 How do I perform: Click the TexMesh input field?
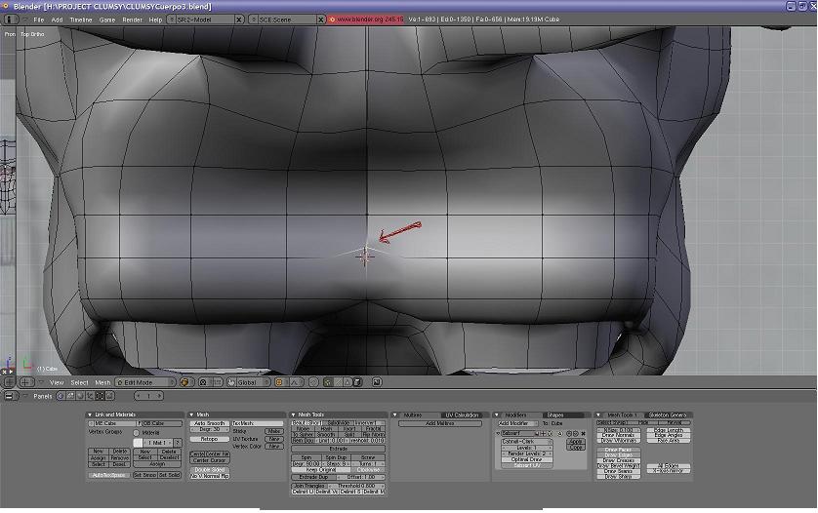click(x=258, y=423)
